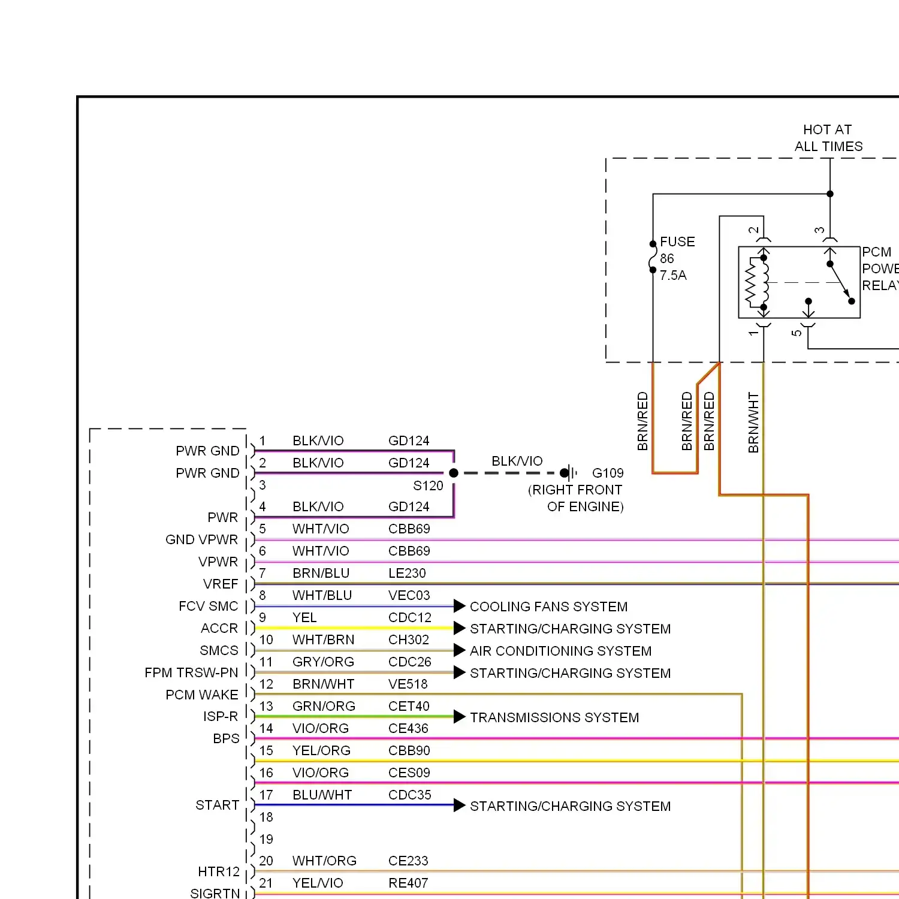Click the 'FCV SMC' pin label
This screenshot has height=899, width=899.
(208, 606)
